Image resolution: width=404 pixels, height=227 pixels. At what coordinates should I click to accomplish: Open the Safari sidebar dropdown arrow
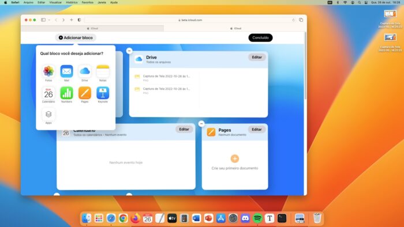[x=49, y=20]
